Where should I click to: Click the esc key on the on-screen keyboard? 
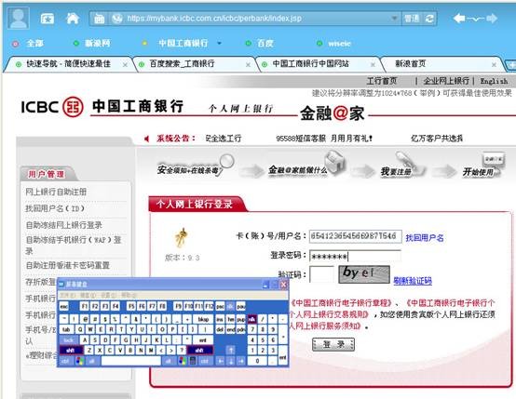point(64,306)
